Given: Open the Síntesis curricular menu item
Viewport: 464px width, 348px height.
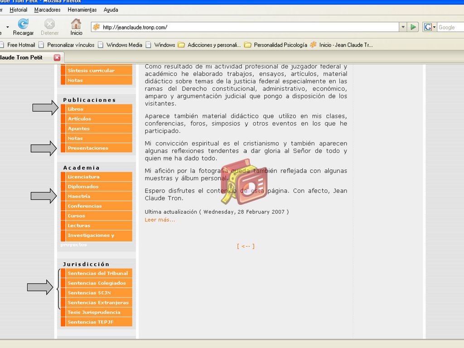Looking at the screenshot, I should tap(97, 70).
